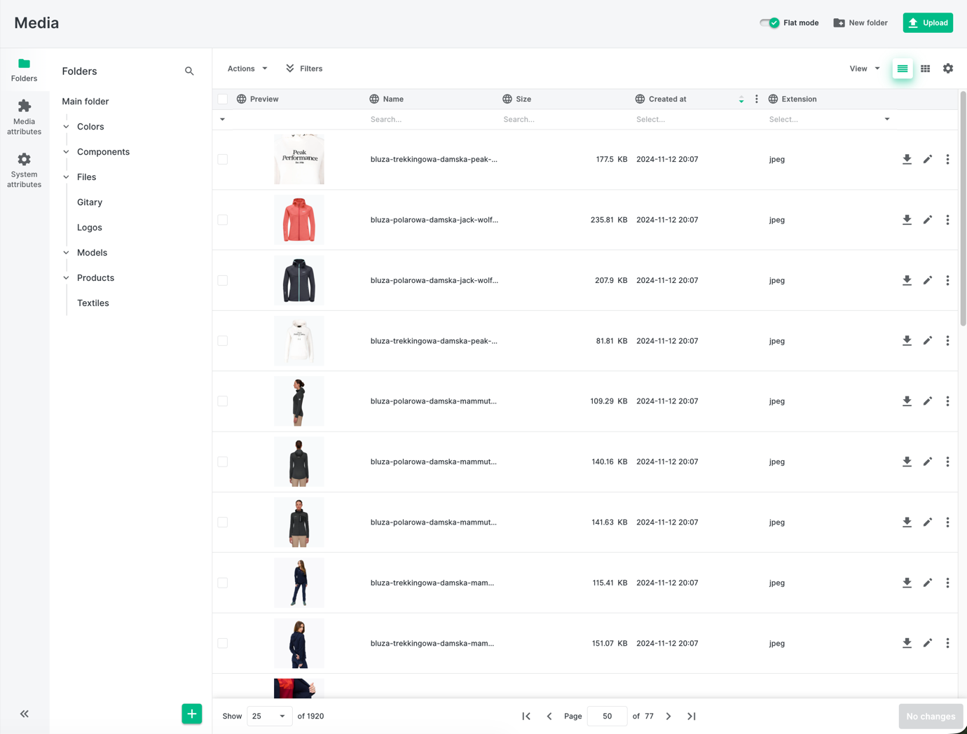Go to last page of results
Image resolution: width=967 pixels, height=734 pixels.
[x=691, y=716]
